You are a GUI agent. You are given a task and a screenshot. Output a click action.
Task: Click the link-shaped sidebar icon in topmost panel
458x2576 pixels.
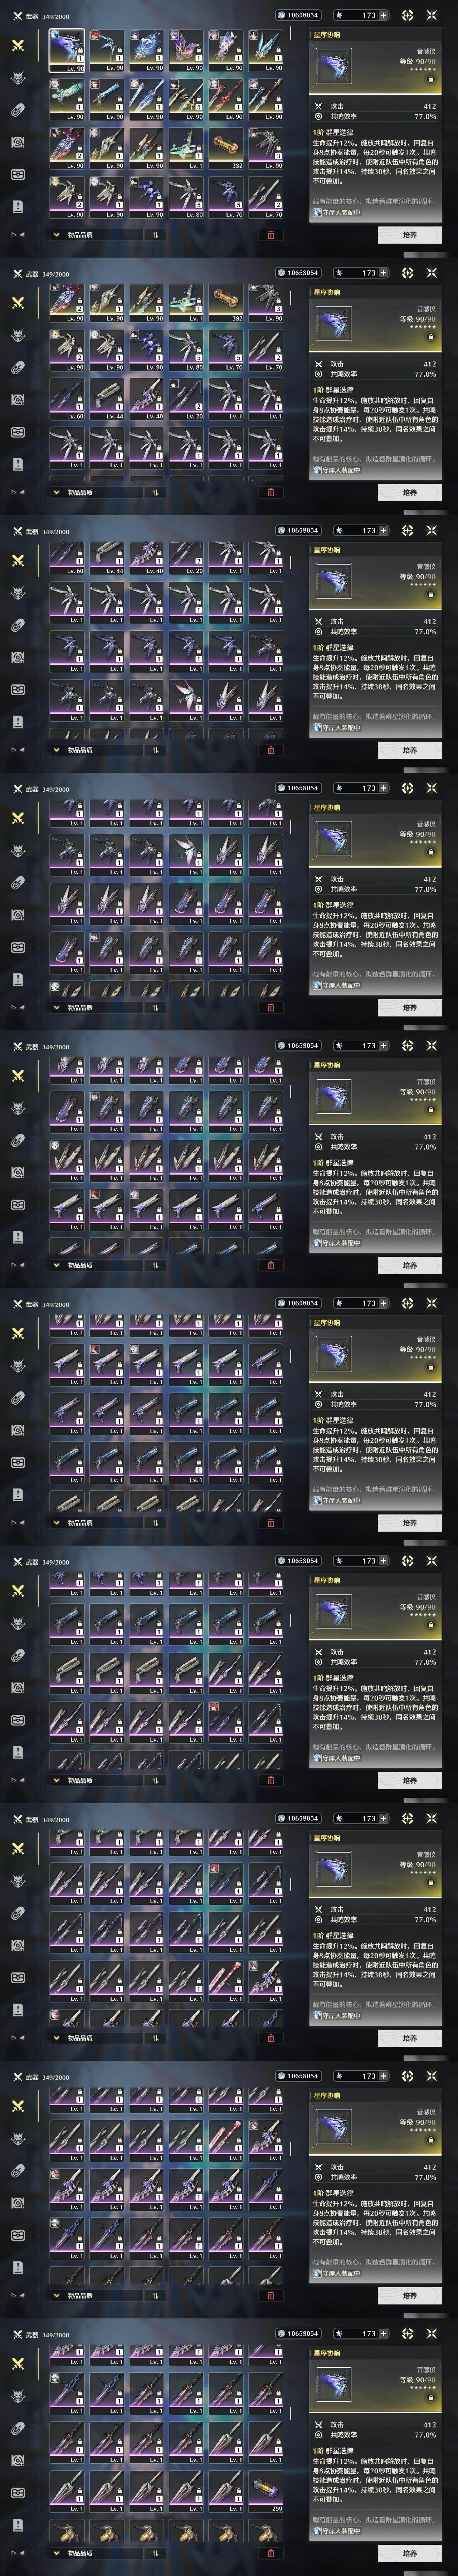pyautogui.click(x=18, y=110)
